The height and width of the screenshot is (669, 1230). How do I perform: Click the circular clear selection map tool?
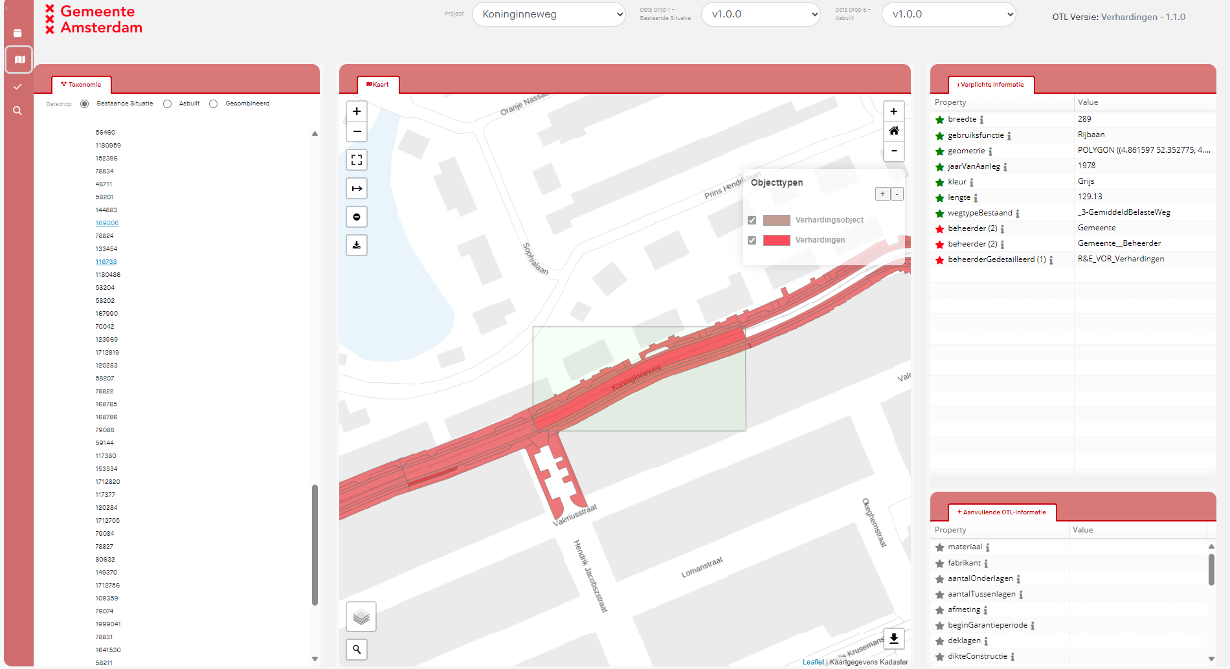click(x=357, y=217)
